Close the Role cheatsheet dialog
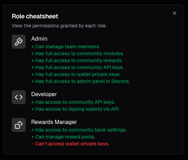Image resolution: width=188 pixels, height=160 pixels. click(x=174, y=13)
